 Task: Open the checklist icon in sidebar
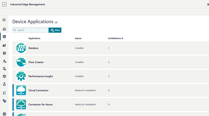click(4, 93)
